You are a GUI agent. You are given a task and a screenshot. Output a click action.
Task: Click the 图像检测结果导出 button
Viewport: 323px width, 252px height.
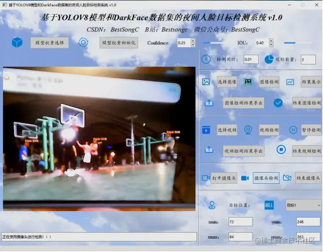[244, 103]
